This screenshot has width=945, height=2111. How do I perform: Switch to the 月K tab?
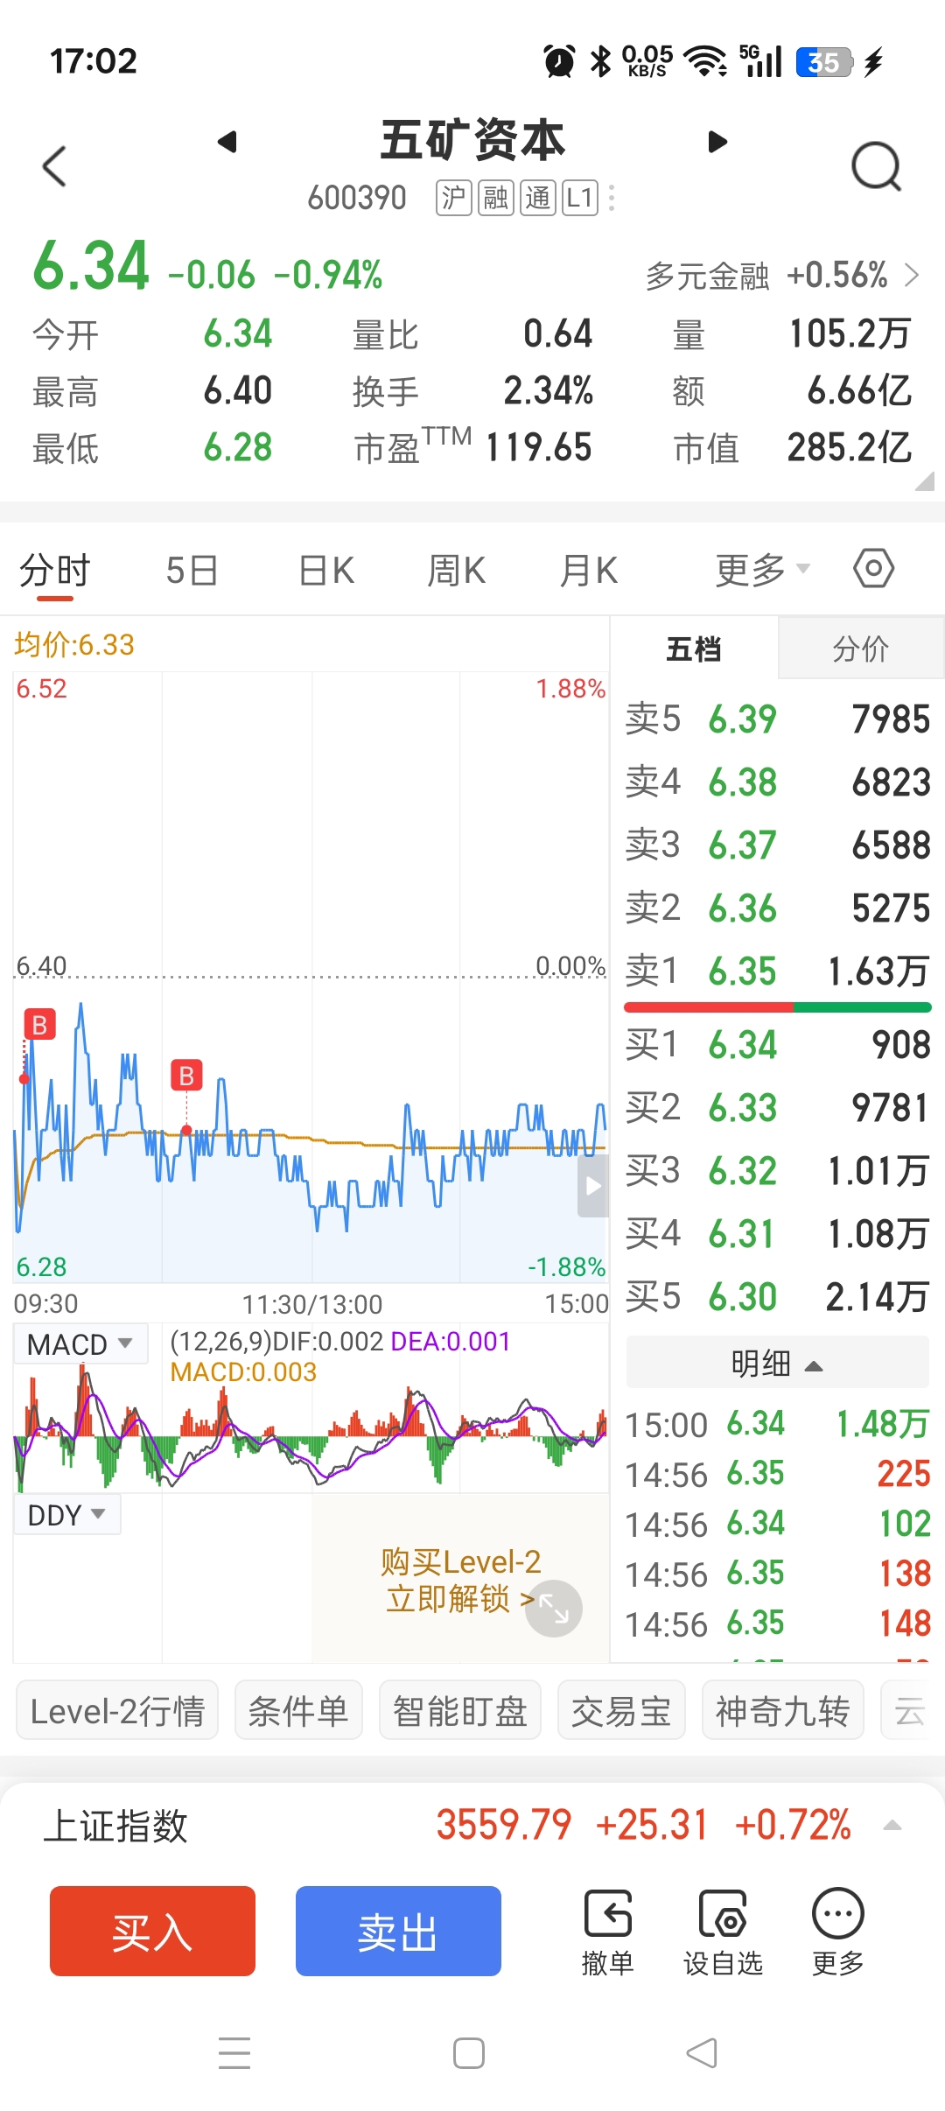[589, 571]
